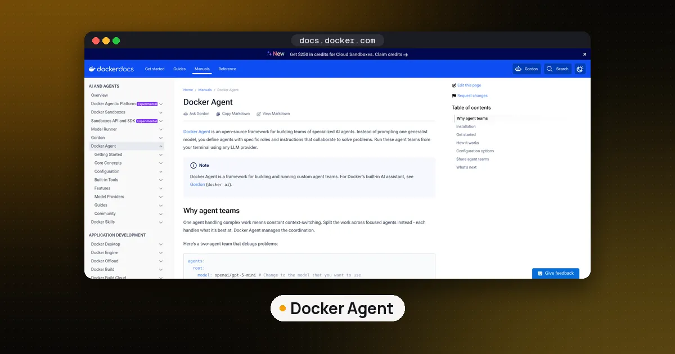Click the APPLICATION DEVELOPMENT sidebar heading
Screen dimensions: 675x354
(x=117, y=235)
